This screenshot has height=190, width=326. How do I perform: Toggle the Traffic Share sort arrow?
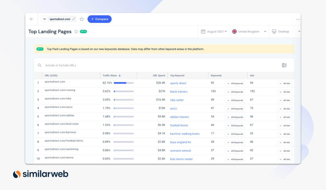(119, 75)
